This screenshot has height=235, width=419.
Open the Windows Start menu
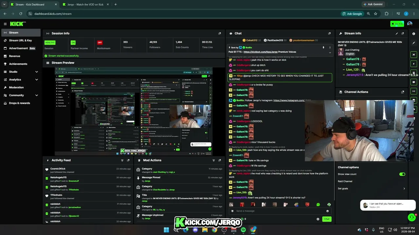[x=166, y=230]
